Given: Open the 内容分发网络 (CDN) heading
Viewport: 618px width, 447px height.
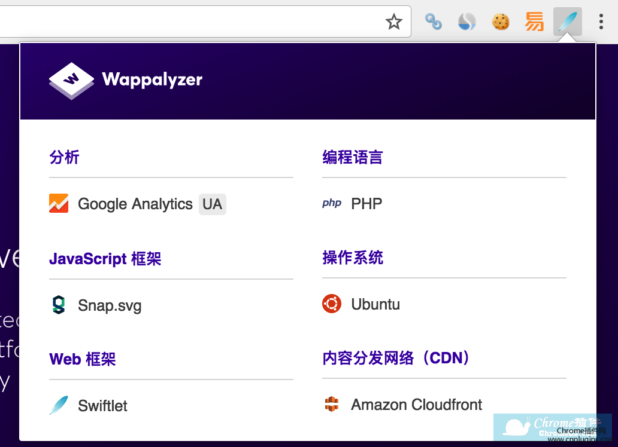Looking at the screenshot, I should pyautogui.click(x=397, y=358).
